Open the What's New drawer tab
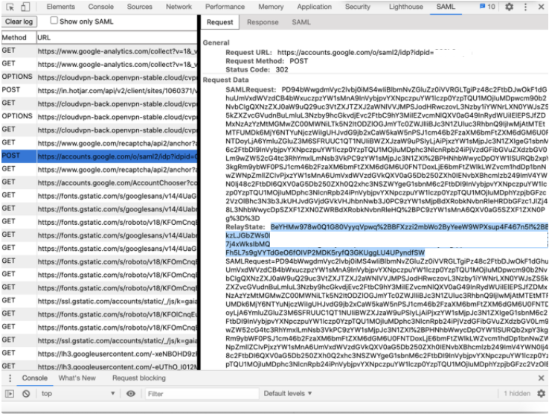This screenshot has height=414, width=549. click(x=77, y=378)
